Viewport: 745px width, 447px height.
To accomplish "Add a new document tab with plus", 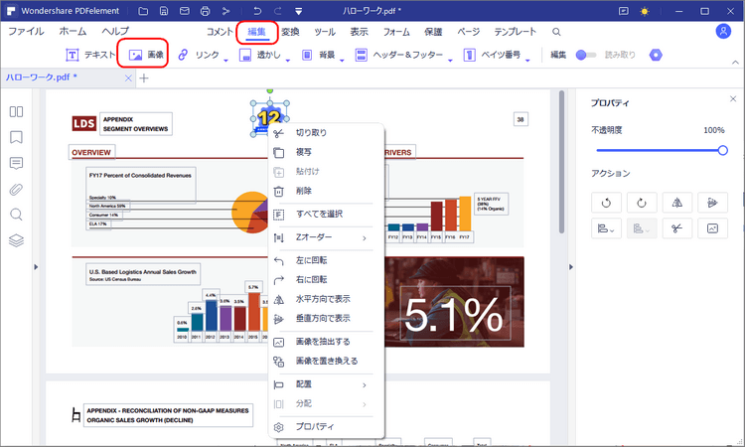I will coord(144,77).
